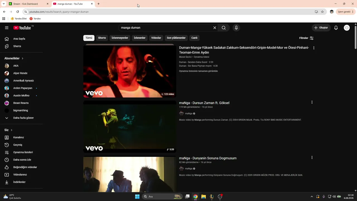
Task: Open the Duman playlist thumbnail with 123 videos
Action: (x=130, y=71)
